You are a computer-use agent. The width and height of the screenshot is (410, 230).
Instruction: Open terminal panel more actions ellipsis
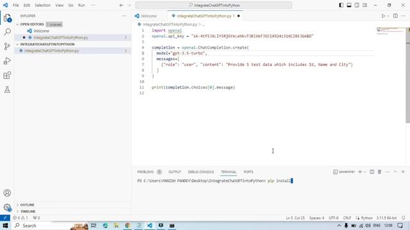pyautogui.click(x=387, y=172)
